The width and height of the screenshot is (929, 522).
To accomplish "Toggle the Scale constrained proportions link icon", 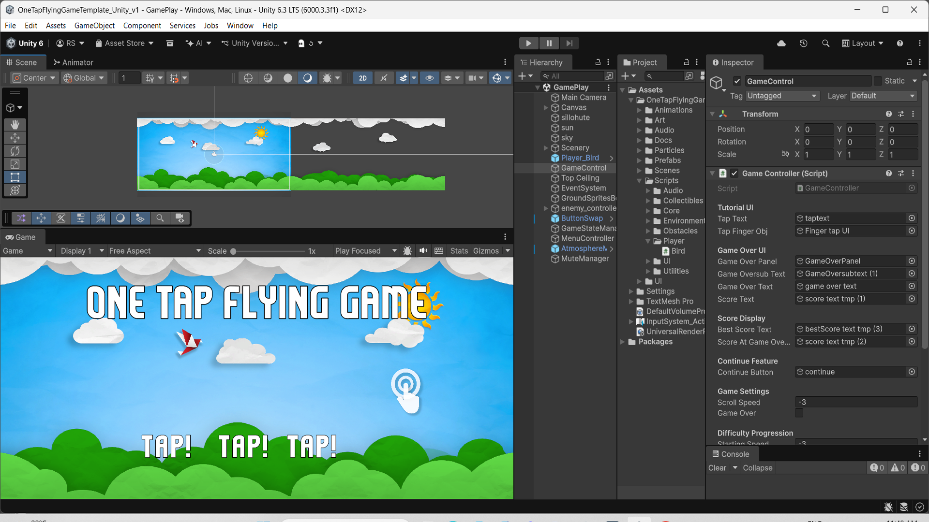I will click(785, 154).
